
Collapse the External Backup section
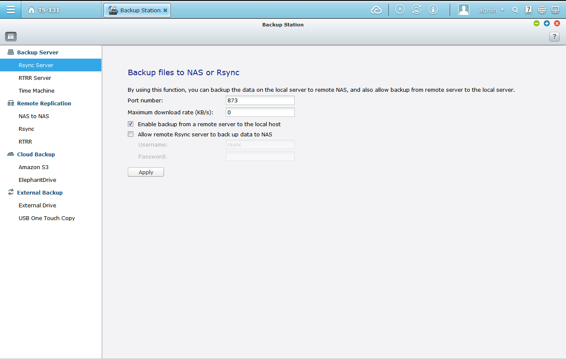40,192
